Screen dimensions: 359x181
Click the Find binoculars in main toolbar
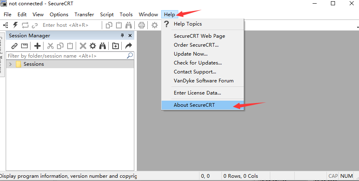tap(129, 25)
